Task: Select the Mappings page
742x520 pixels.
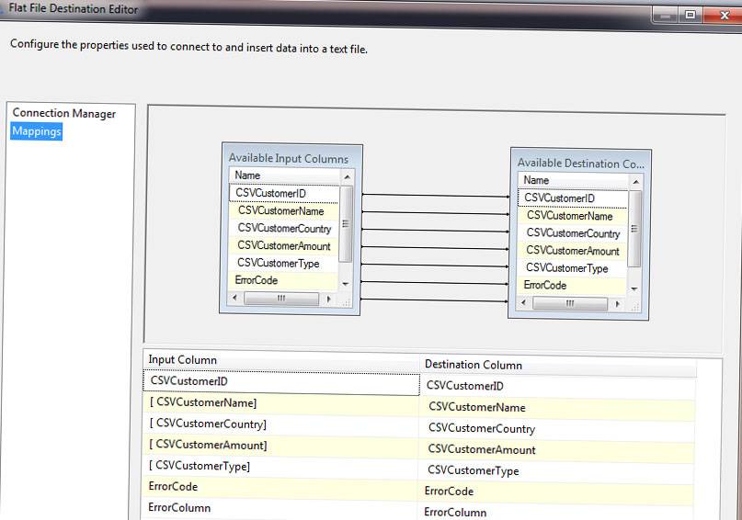Action: (37, 131)
